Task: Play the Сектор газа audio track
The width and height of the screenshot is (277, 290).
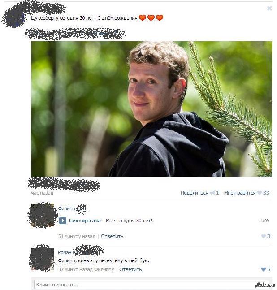Action: pos(63,221)
